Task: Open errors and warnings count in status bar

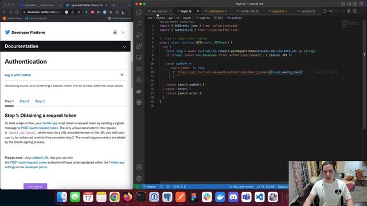Action: click(x=179, y=187)
